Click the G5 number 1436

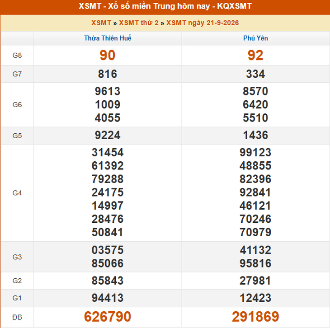[x=255, y=135]
